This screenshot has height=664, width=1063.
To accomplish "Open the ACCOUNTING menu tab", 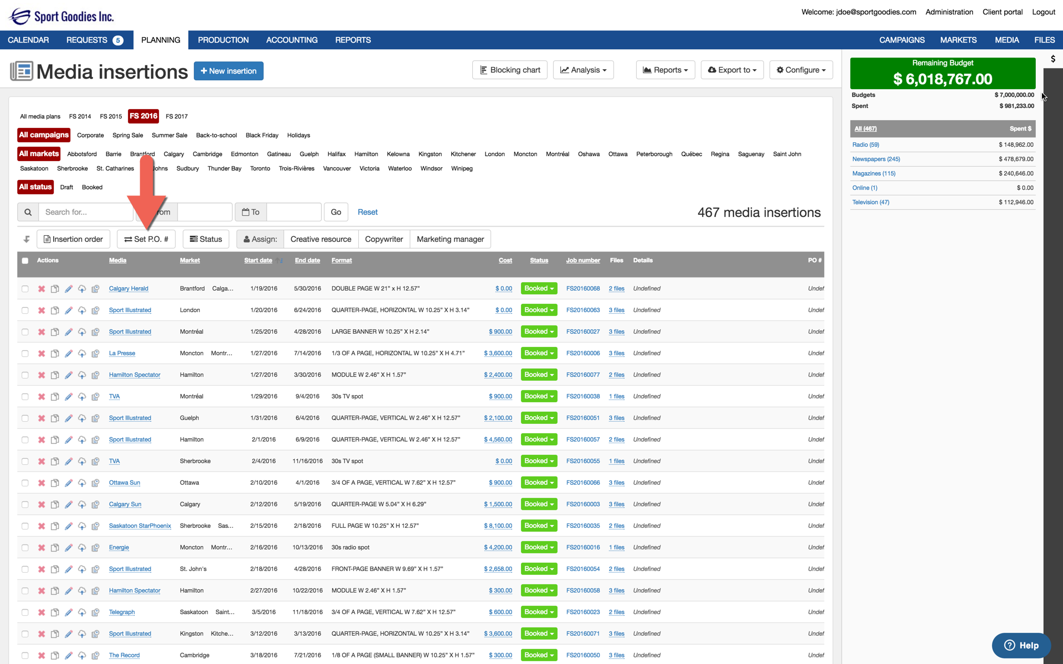I will pos(292,40).
